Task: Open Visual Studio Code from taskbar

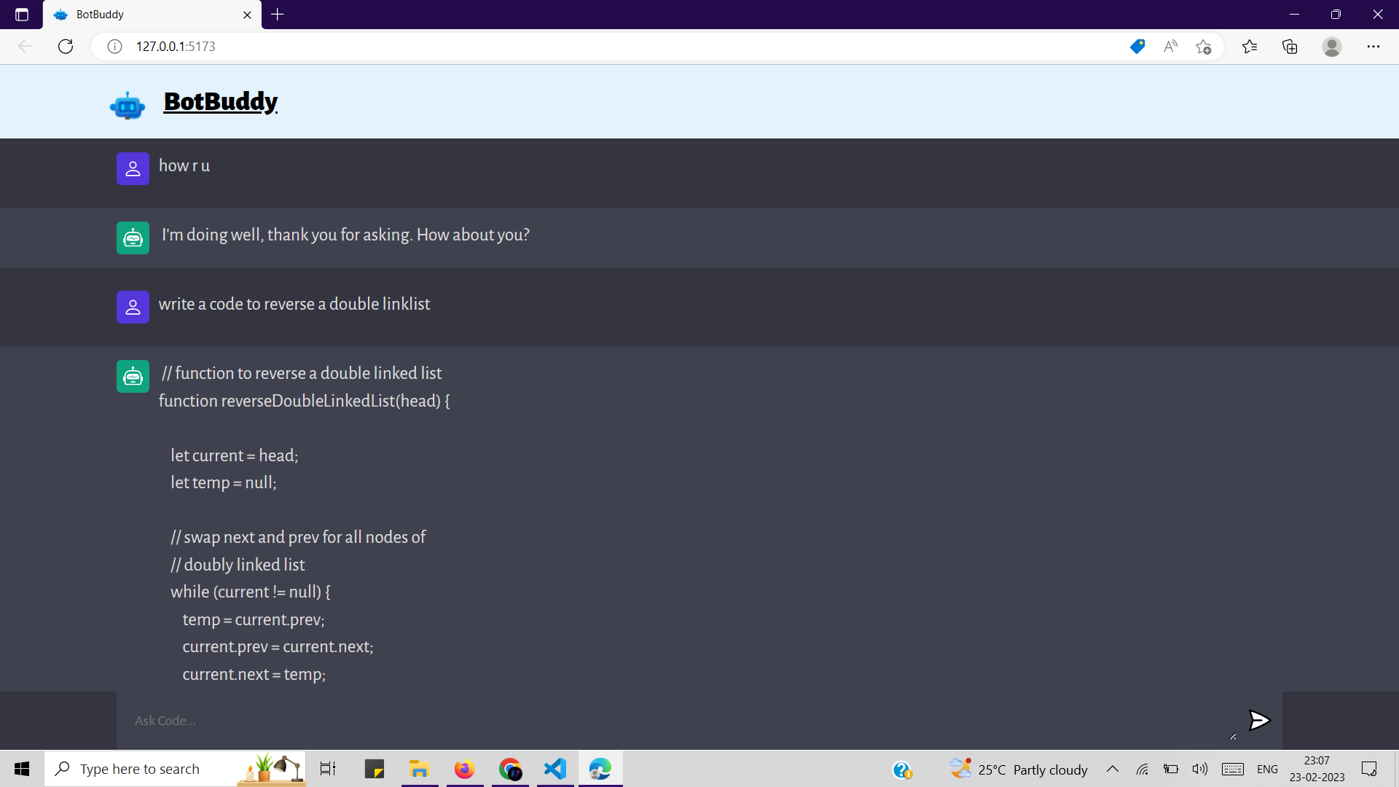Action: coord(555,769)
